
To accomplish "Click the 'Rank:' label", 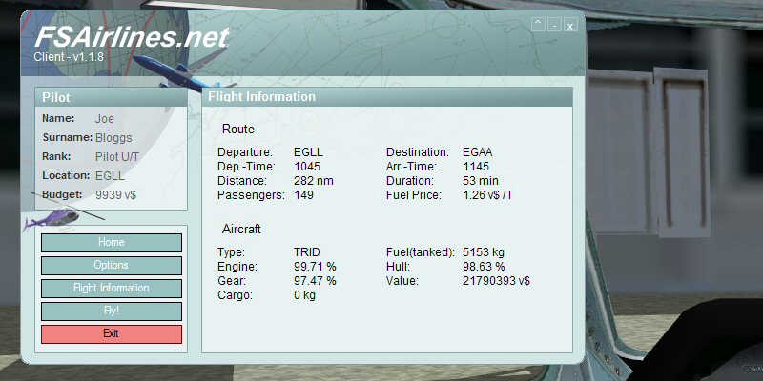I will tap(56, 157).
